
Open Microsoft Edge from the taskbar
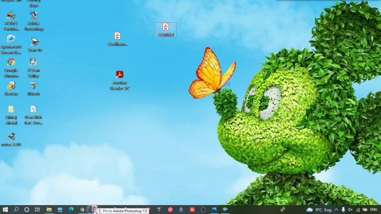71,209
